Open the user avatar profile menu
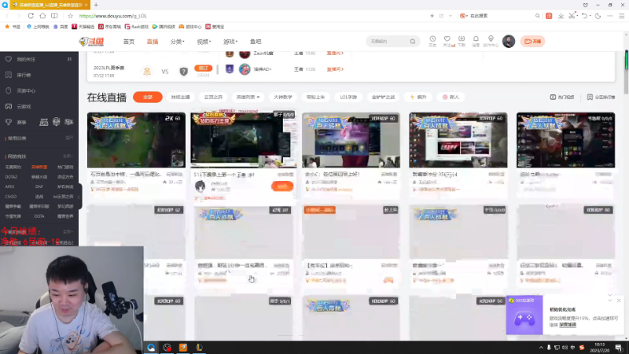Image resolution: width=629 pixels, height=354 pixels. pos(509,42)
